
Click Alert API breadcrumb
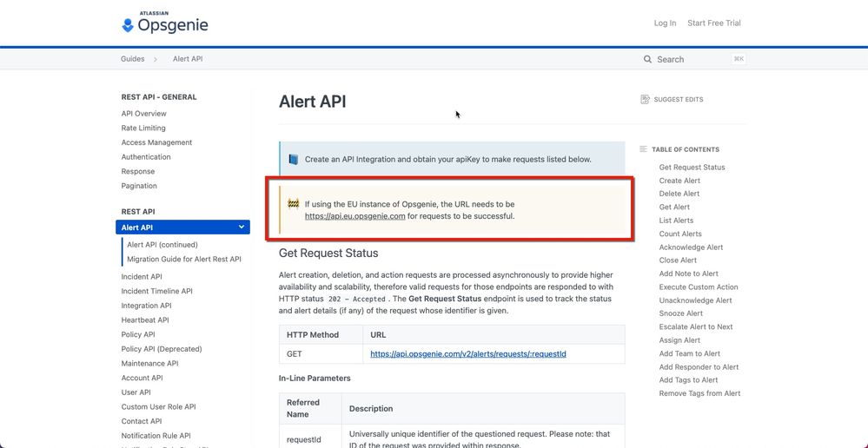coord(188,59)
